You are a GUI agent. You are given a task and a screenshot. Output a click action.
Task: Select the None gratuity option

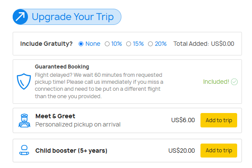coord(81,44)
